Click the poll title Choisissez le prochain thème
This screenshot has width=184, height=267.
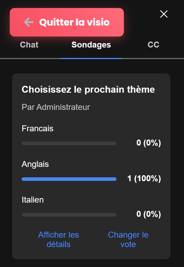point(88,89)
